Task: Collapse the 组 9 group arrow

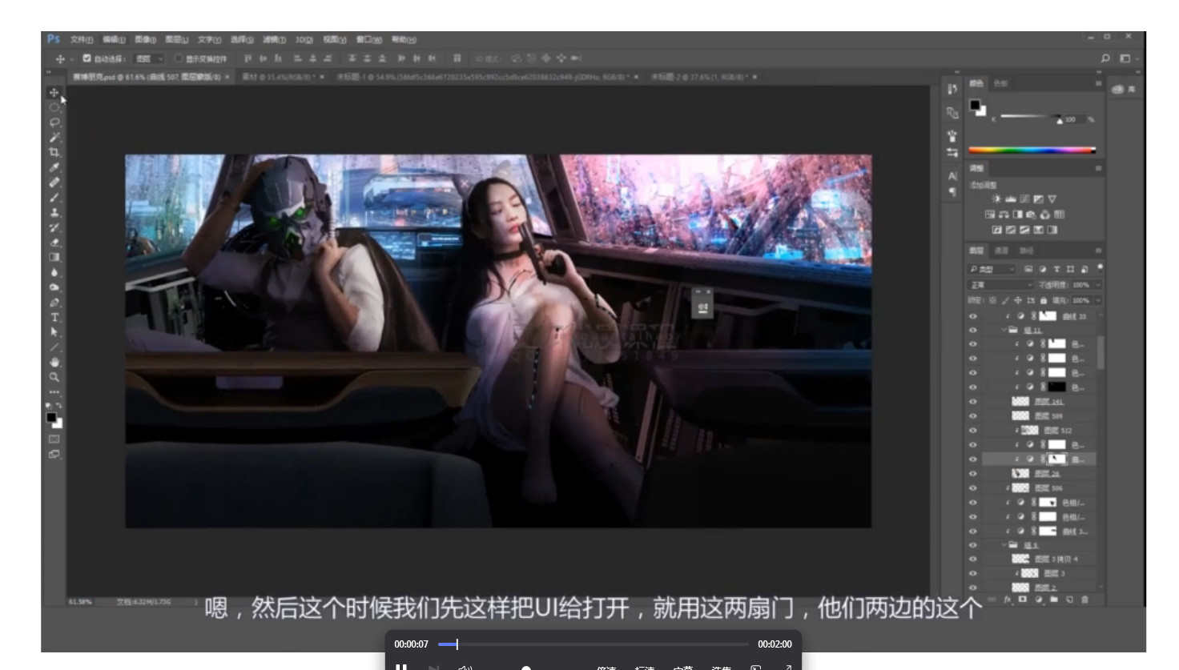Action: (1004, 545)
